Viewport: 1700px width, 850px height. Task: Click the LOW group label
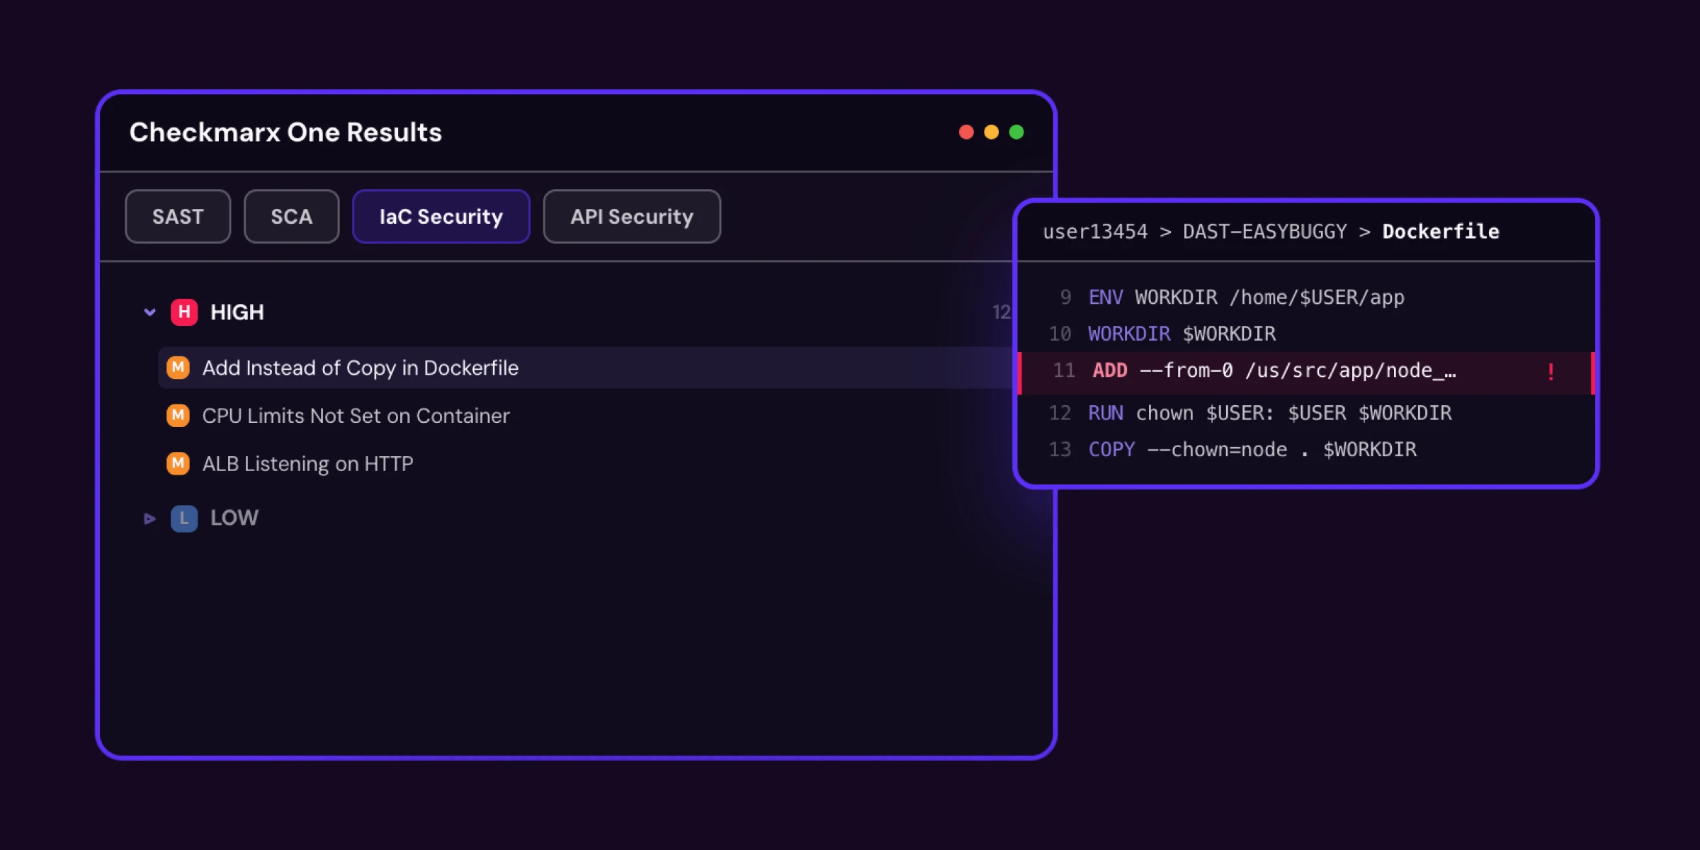[234, 518]
